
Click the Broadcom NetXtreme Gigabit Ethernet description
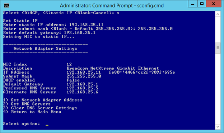[x=113, y=68]
